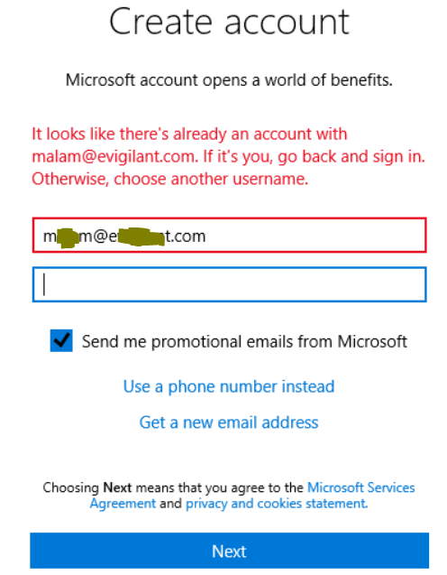Screen dimensions: 447x575
Task: Click the 'world of benefits' subtitle text
Action: 229,80
